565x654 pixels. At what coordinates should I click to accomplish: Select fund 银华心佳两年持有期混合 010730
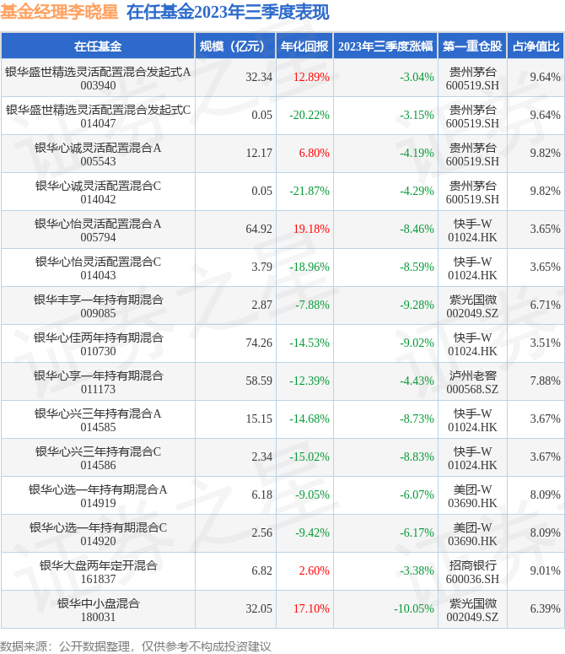98,343
